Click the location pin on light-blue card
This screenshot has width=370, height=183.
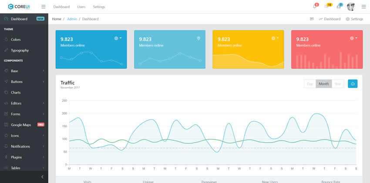pyautogui.click(x=198, y=38)
